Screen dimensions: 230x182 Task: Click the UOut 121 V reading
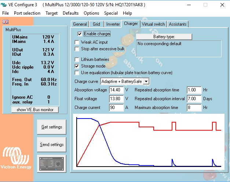[33, 50]
